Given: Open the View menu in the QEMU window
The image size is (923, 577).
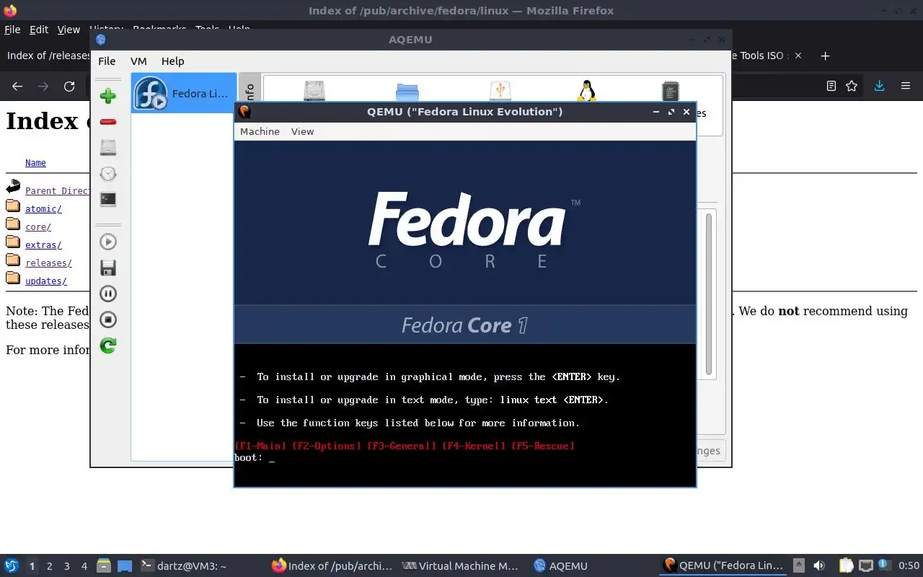Looking at the screenshot, I should pyautogui.click(x=302, y=131).
